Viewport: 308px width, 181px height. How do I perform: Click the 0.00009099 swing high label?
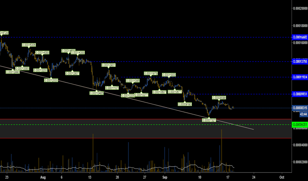[219, 98]
